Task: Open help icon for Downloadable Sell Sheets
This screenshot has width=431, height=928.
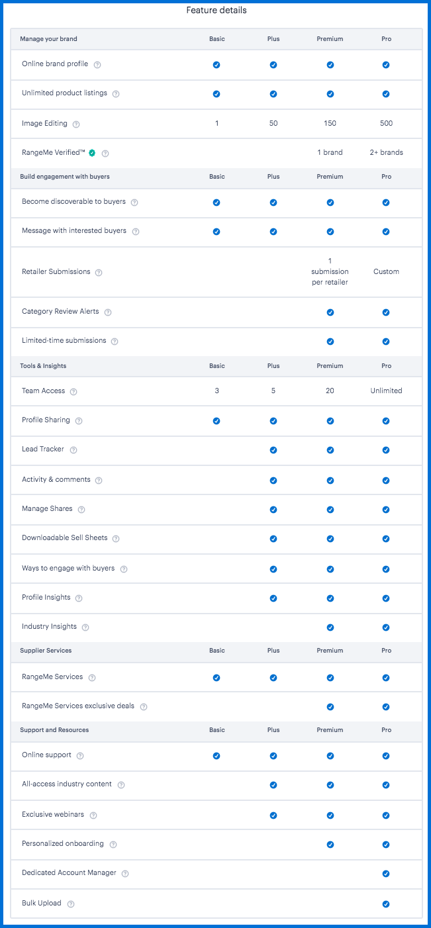Action: pyautogui.click(x=116, y=539)
